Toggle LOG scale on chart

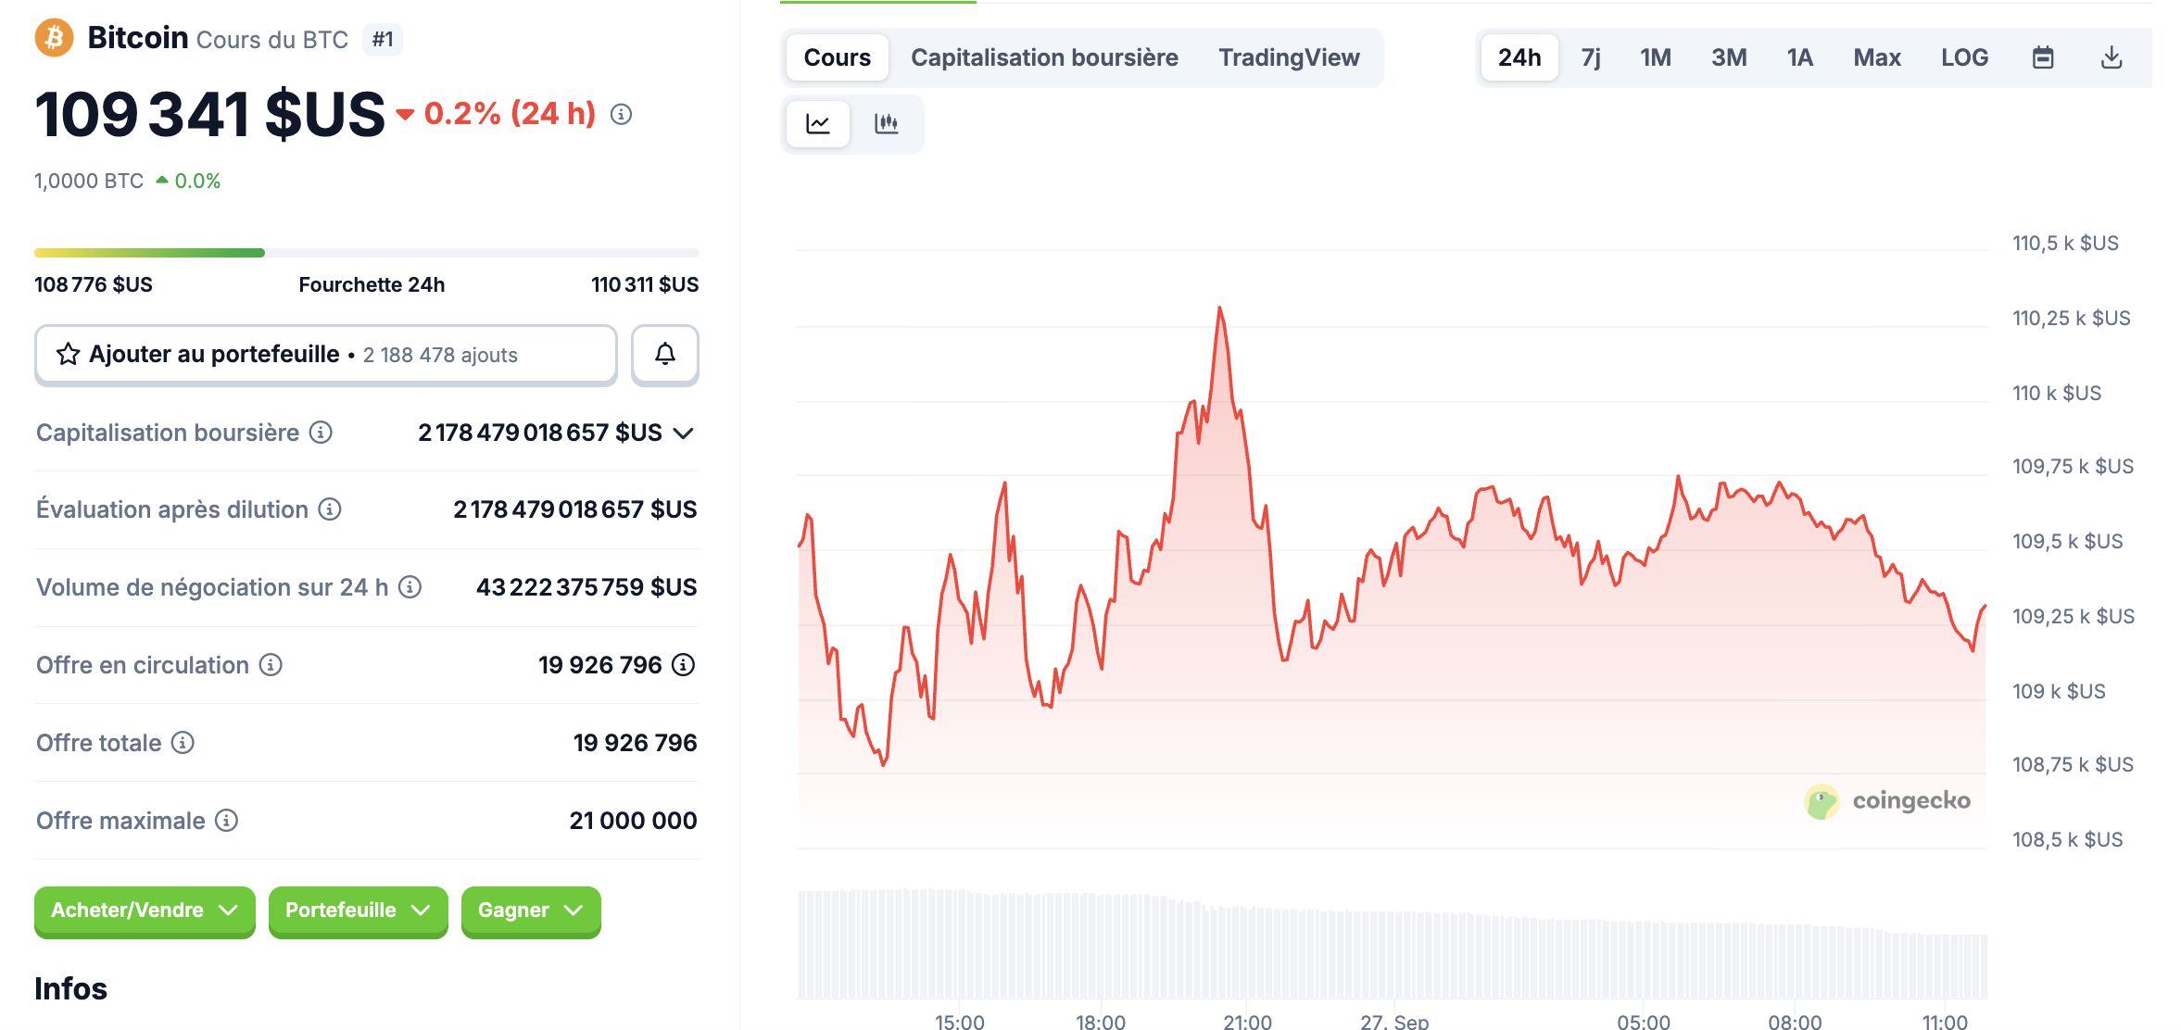1964,57
